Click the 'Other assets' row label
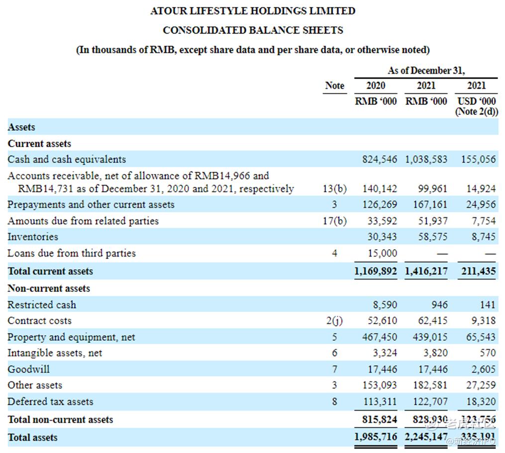Image resolution: width=505 pixels, height=453 pixels. [35, 385]
